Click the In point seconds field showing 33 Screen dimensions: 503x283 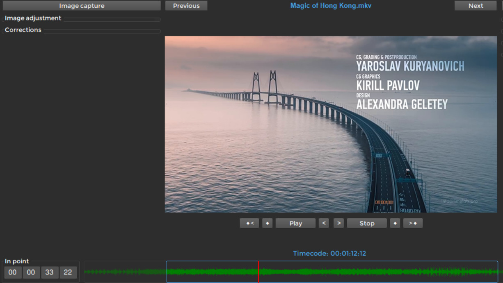[50, 272]
